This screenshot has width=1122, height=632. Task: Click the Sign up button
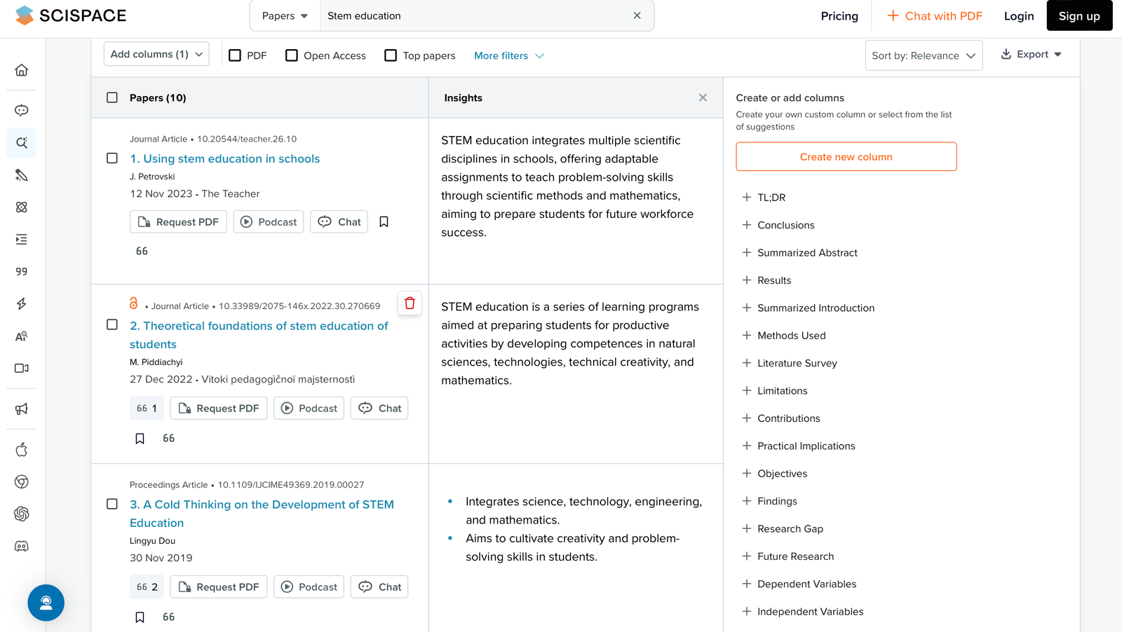1079,15
